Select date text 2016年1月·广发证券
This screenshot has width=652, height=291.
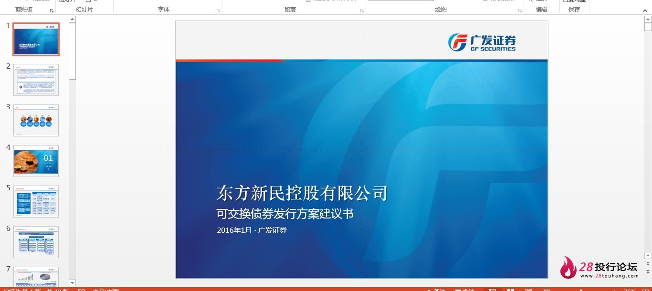click(252, 230)
